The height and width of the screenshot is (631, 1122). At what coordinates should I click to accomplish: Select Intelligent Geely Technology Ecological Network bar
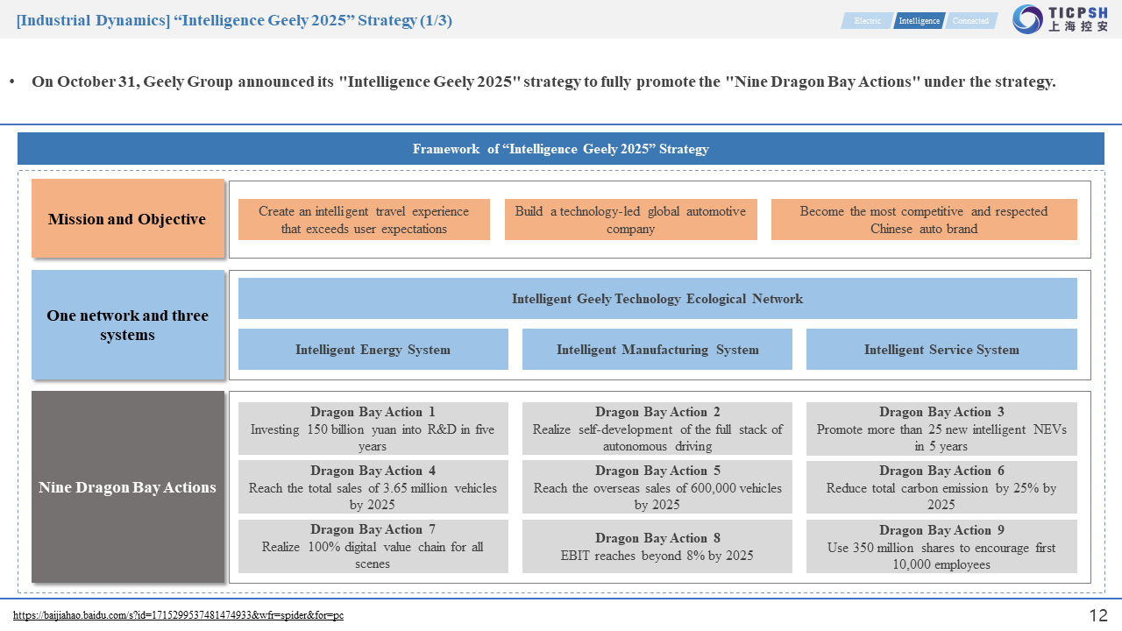click(657, 299)
